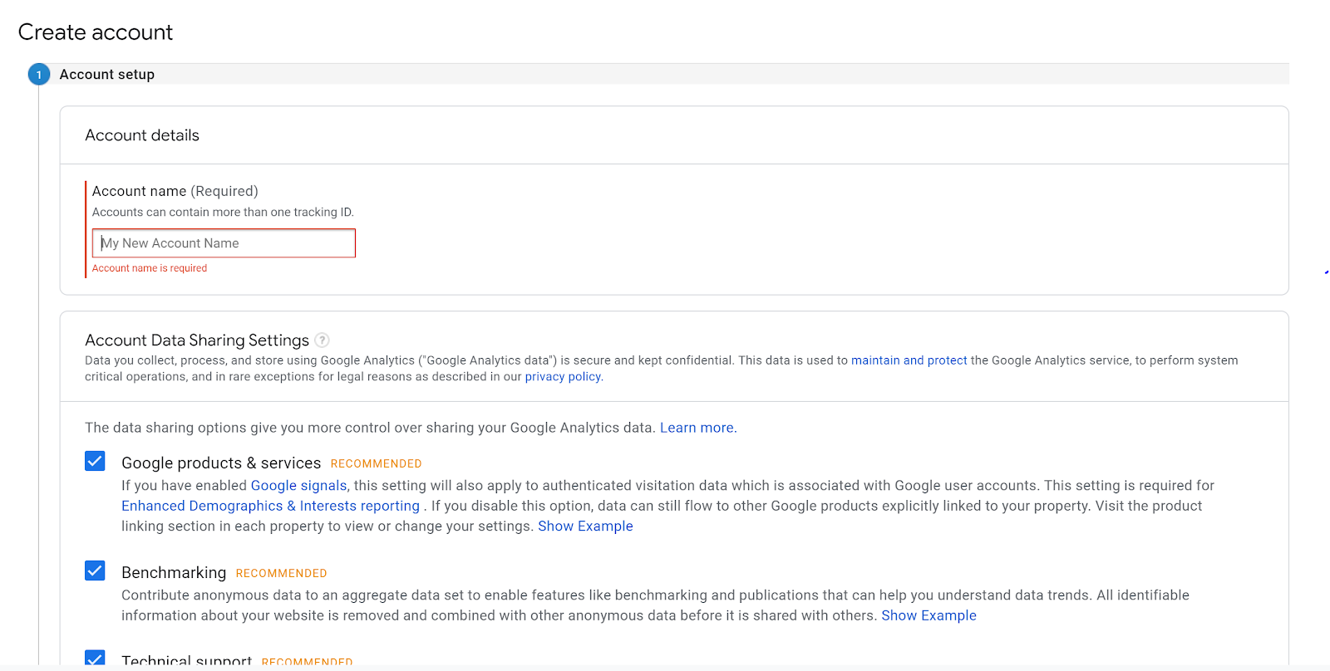Click the step 1 circle icon
This screenshot has height=671, width=1330.
[39, 75]
